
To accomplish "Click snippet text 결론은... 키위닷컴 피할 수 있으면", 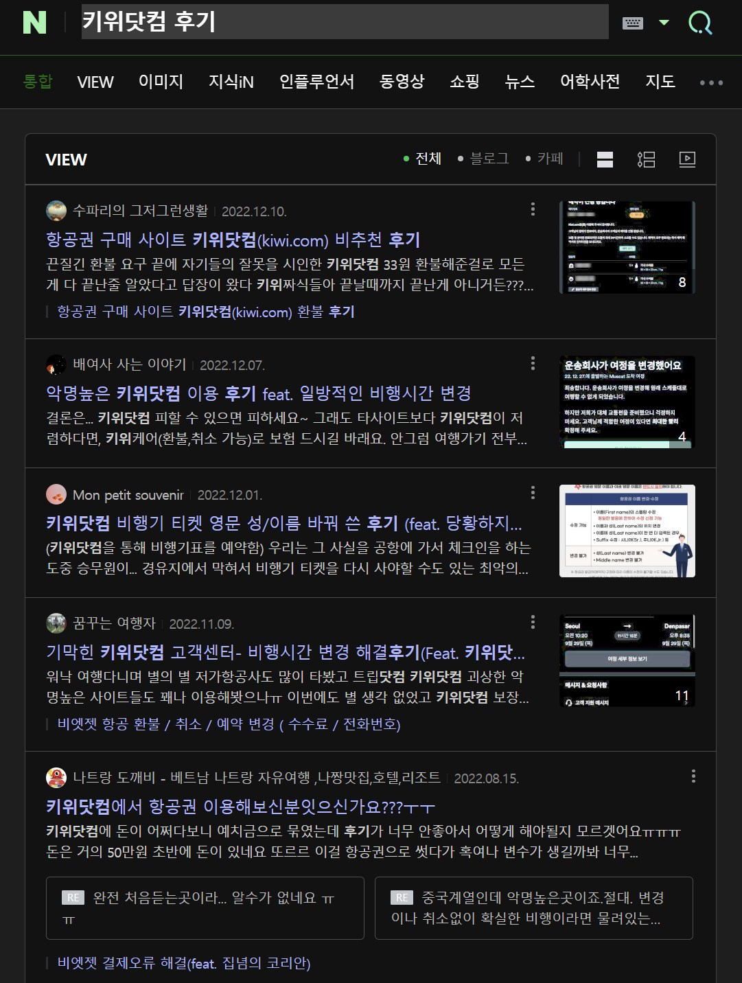I will click(287, 428).
